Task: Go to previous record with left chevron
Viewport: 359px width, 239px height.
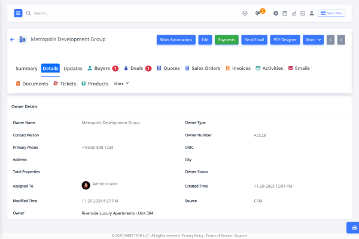Action: point(330,40)
